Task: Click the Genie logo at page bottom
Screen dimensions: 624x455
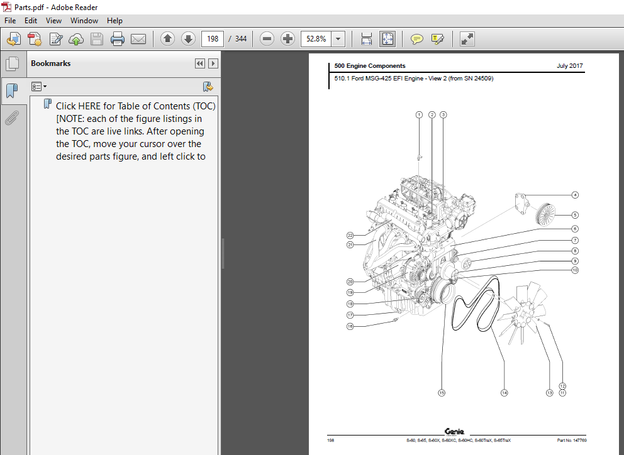Action: pos(454,432)
